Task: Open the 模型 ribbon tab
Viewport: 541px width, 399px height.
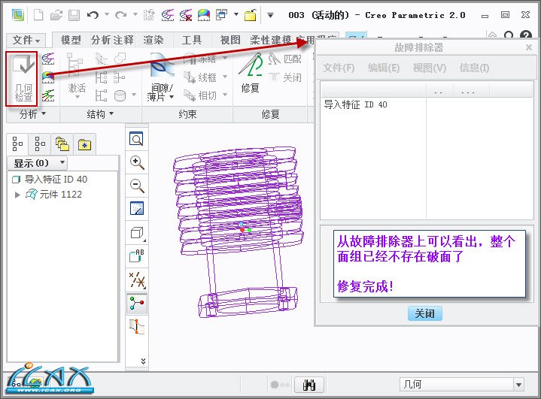Action: (71, 40)
